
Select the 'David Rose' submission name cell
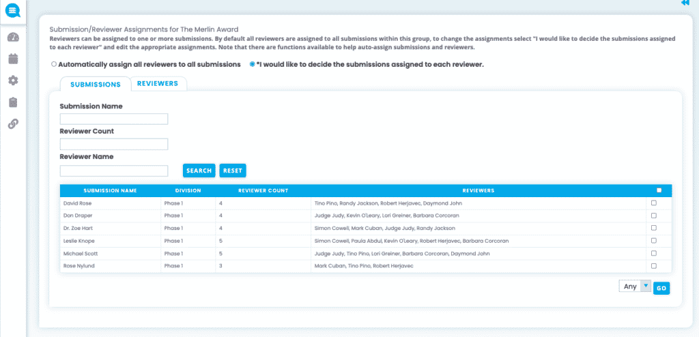click(111, 203)
